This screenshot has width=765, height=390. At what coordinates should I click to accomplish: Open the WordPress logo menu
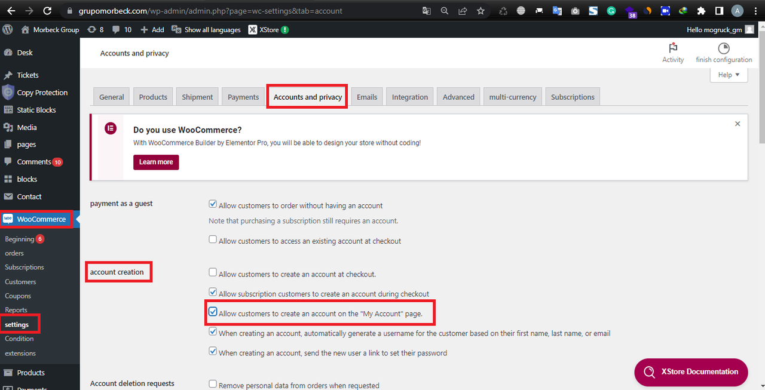tap(8, 29)
